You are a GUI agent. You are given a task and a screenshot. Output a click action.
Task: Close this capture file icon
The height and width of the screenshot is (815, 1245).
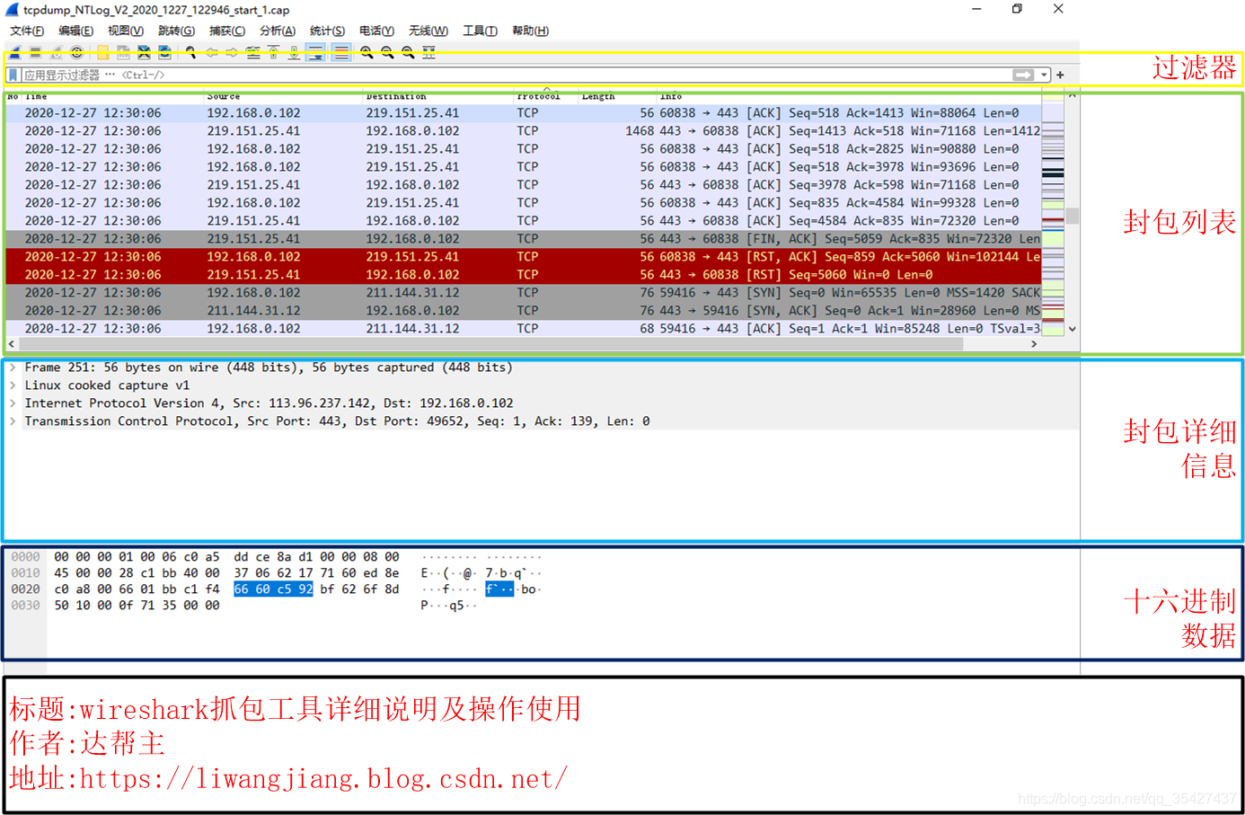point(144,53)
